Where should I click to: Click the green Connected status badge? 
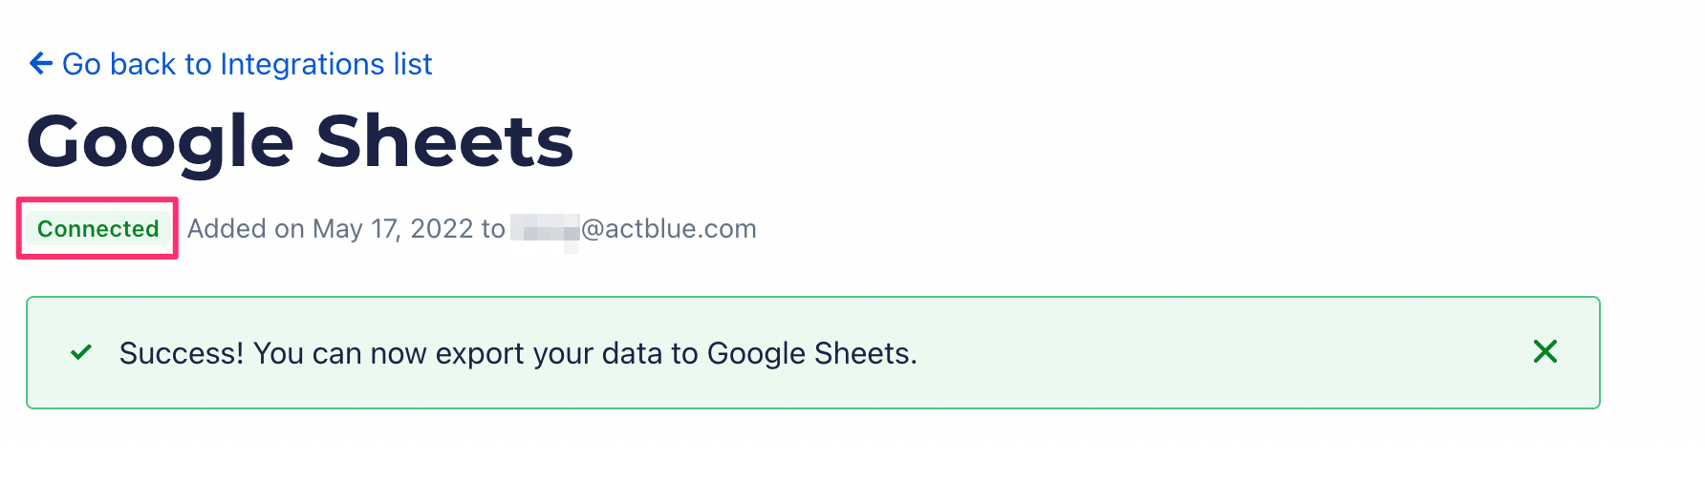[97, 229]
